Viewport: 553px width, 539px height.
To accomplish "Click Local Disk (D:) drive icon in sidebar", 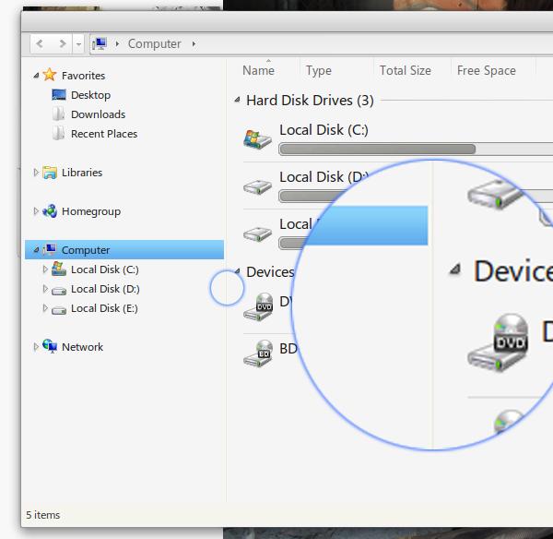I will tap(59, 291).
